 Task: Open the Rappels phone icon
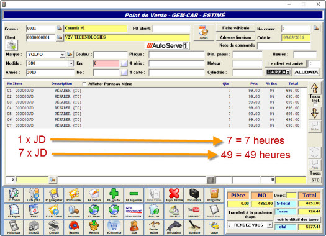click(74, 227)
